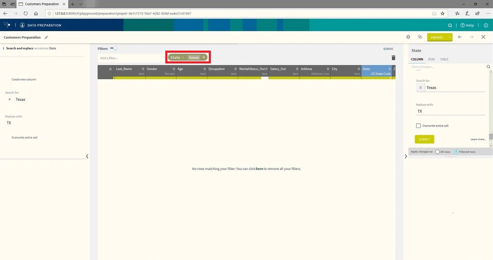Click the 0/6040 row counter
Screen dimensions: 493x260
(388, 49)
